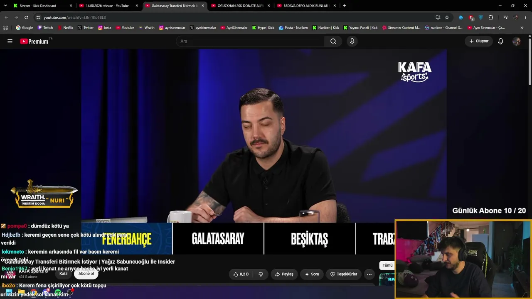
Task: Close the Stream - Kick Dashboard tab
Action: point(71,6)
